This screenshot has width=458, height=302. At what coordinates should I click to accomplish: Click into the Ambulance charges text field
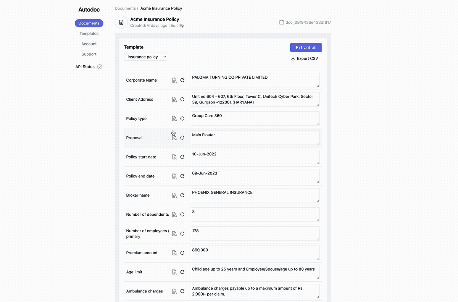tap(255, 291)
